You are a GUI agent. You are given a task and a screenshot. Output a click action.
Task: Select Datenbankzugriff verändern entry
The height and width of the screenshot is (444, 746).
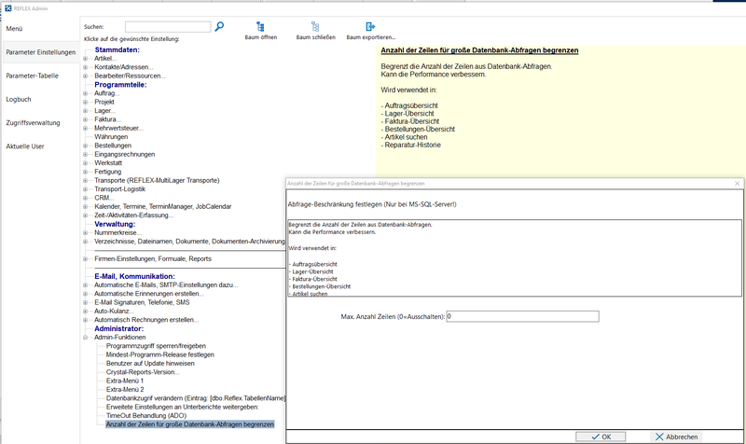[196, 398]
